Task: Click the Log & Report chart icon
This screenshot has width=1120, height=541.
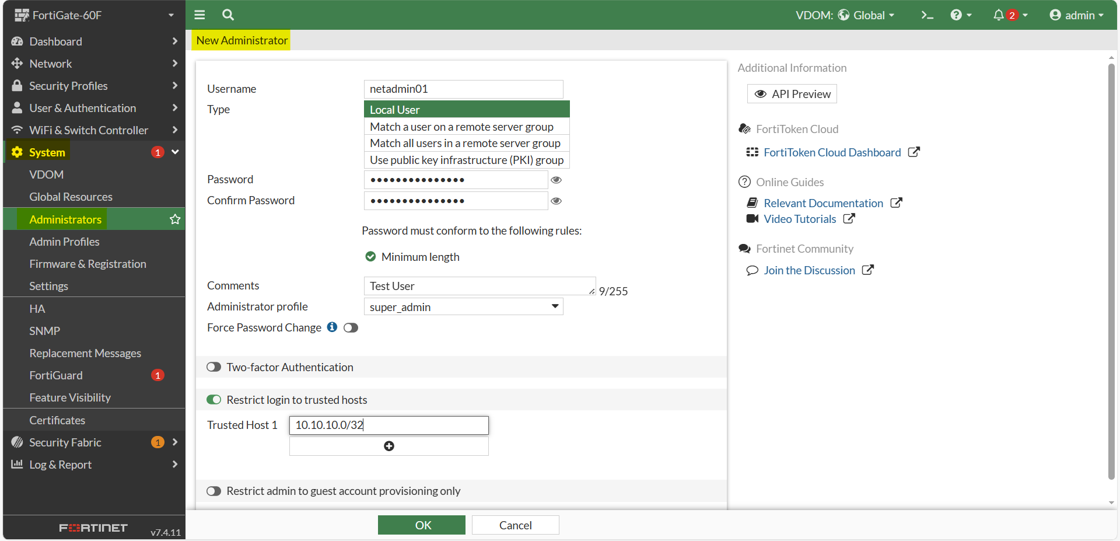Action: [17, 465]
